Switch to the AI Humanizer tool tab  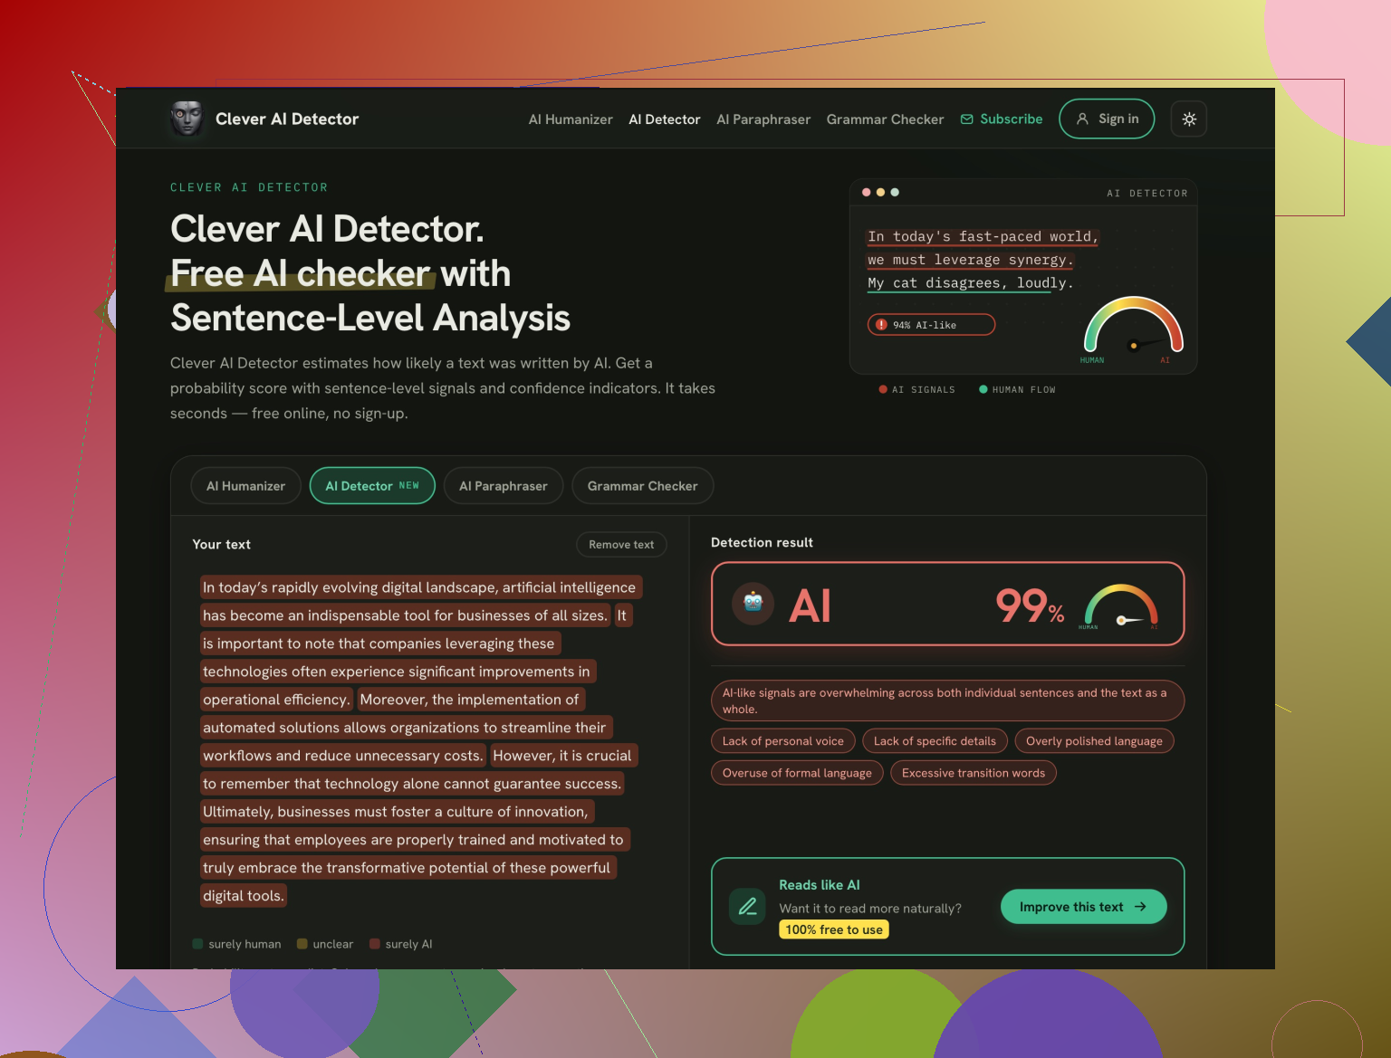point(245,486)
